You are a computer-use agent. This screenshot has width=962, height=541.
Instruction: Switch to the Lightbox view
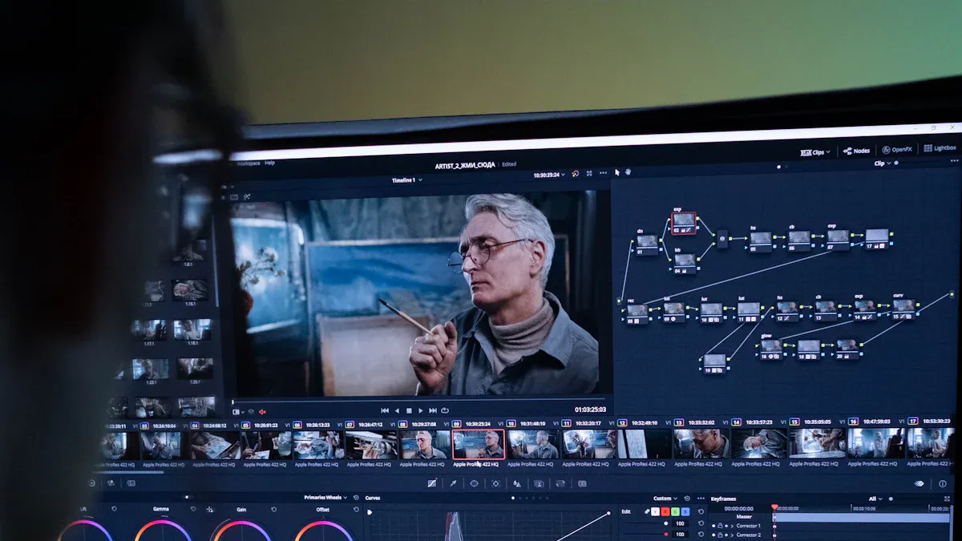point(940,148)
